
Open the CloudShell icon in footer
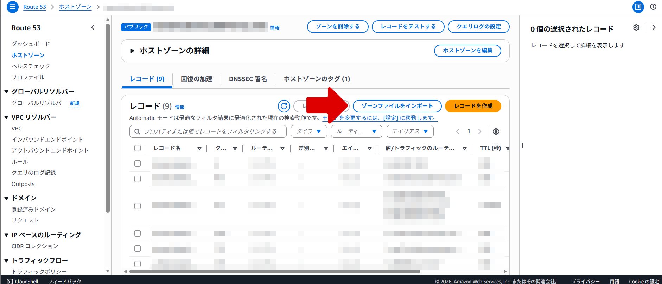point(10,281)
